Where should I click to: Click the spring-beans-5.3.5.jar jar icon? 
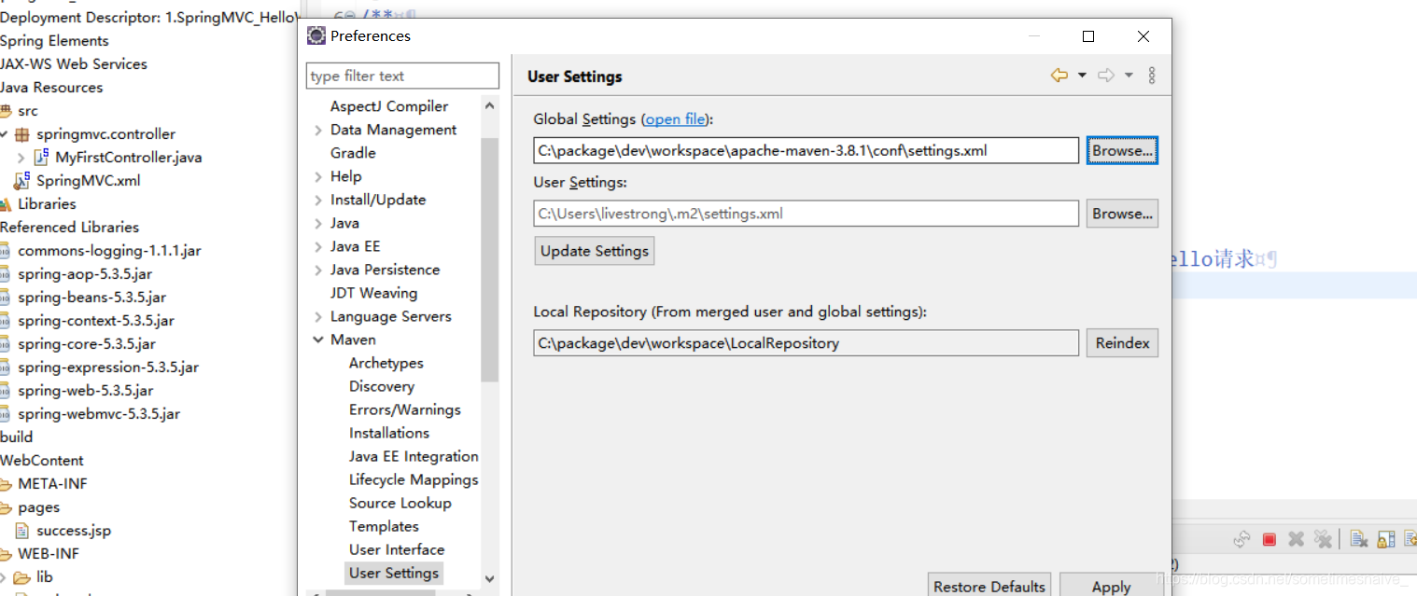pyautogui.click(x=5, y=298)
